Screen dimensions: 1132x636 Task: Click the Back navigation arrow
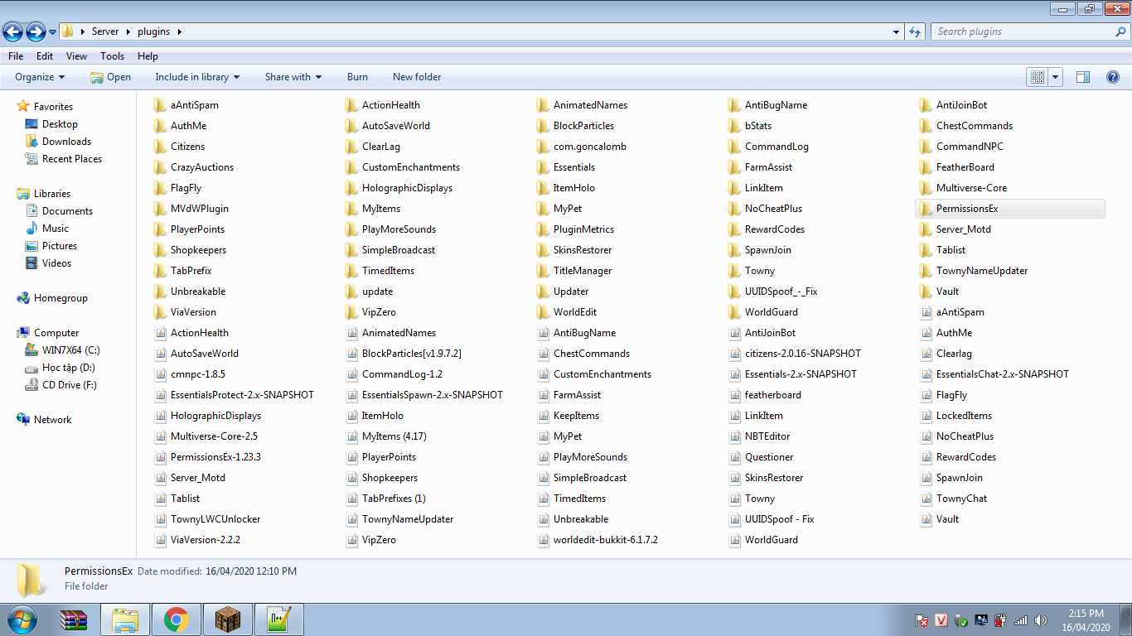(x=13, y=32)
